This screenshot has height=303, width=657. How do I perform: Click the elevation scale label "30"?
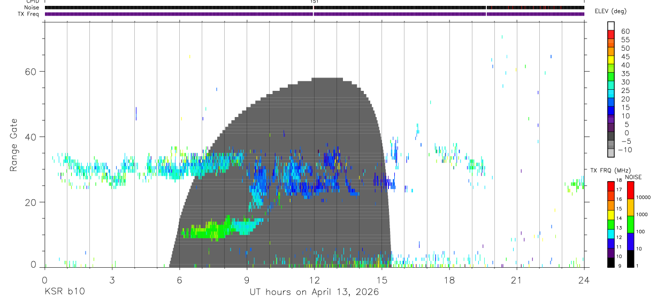click(625, 82)
